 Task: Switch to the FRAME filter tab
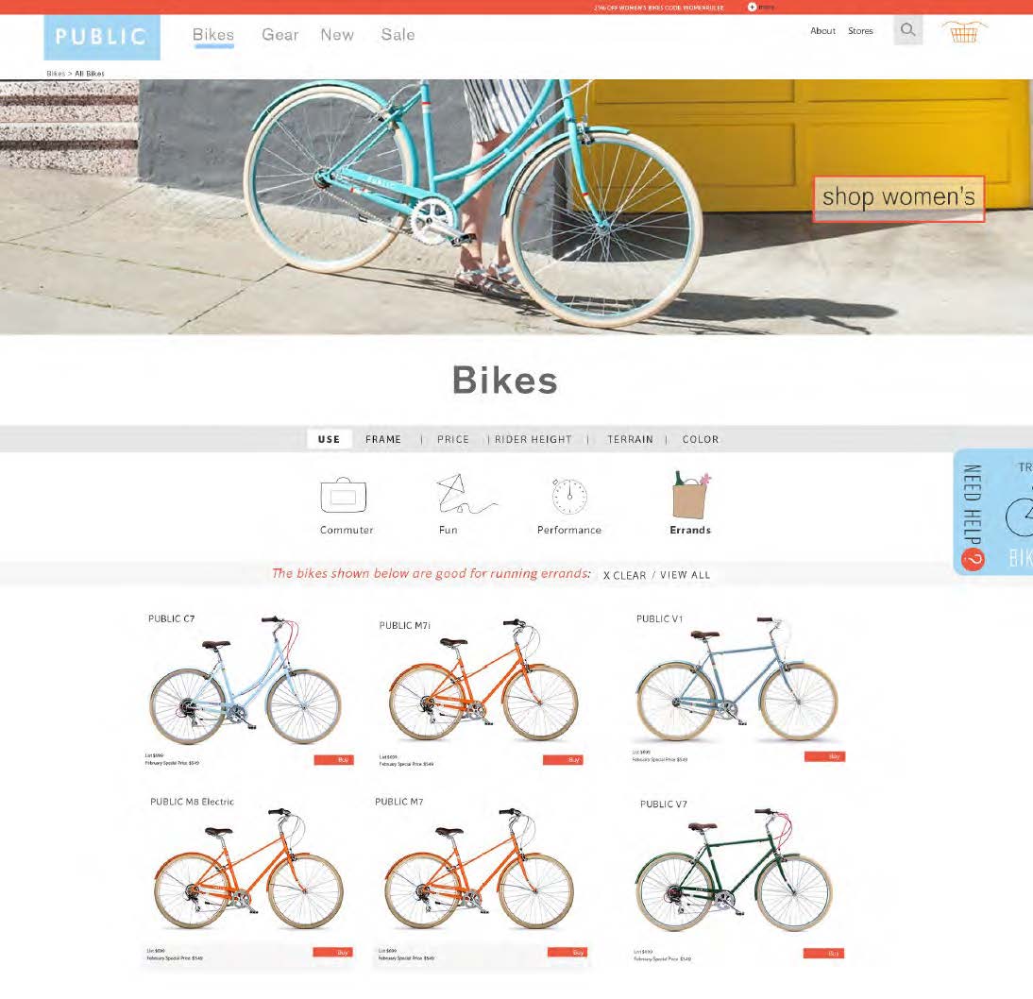pos(383,439)
